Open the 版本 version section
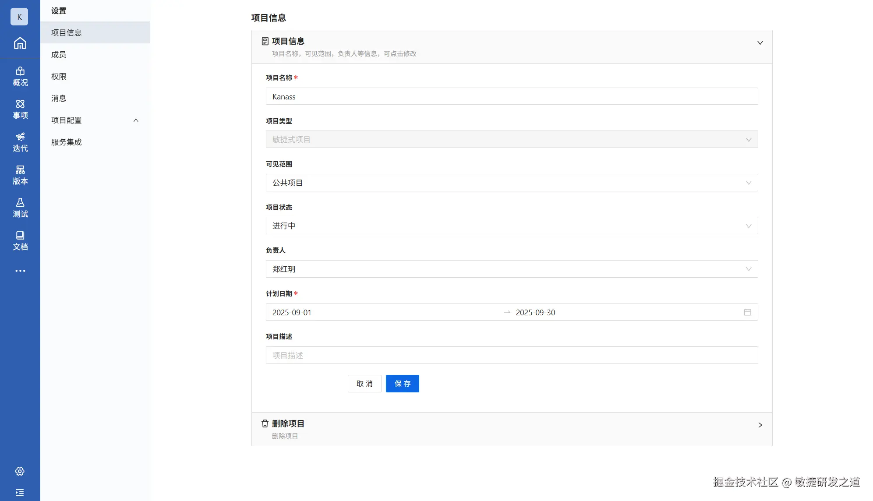Image resolution: width=873 pixels, height=501 pixels. 20,175
